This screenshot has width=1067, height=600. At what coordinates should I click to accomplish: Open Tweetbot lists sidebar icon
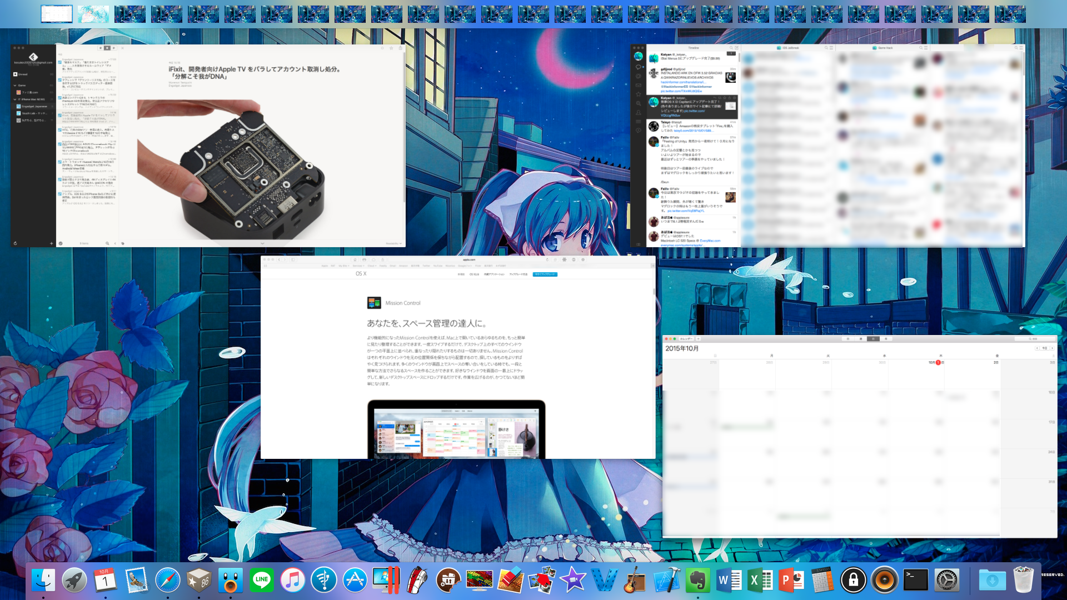pos(639,121)
